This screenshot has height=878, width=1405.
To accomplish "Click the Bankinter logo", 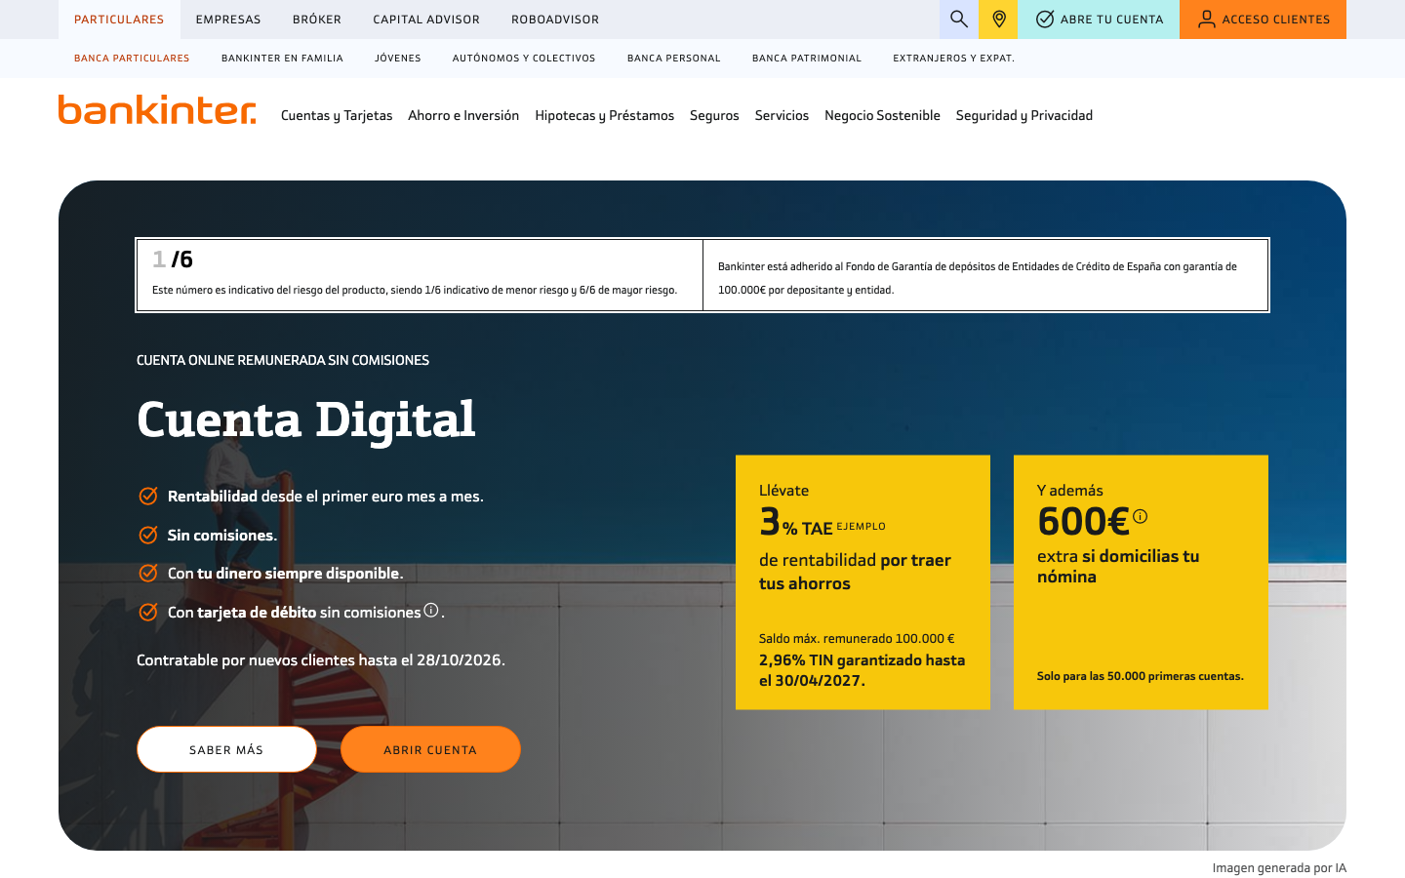I will 157,109.
